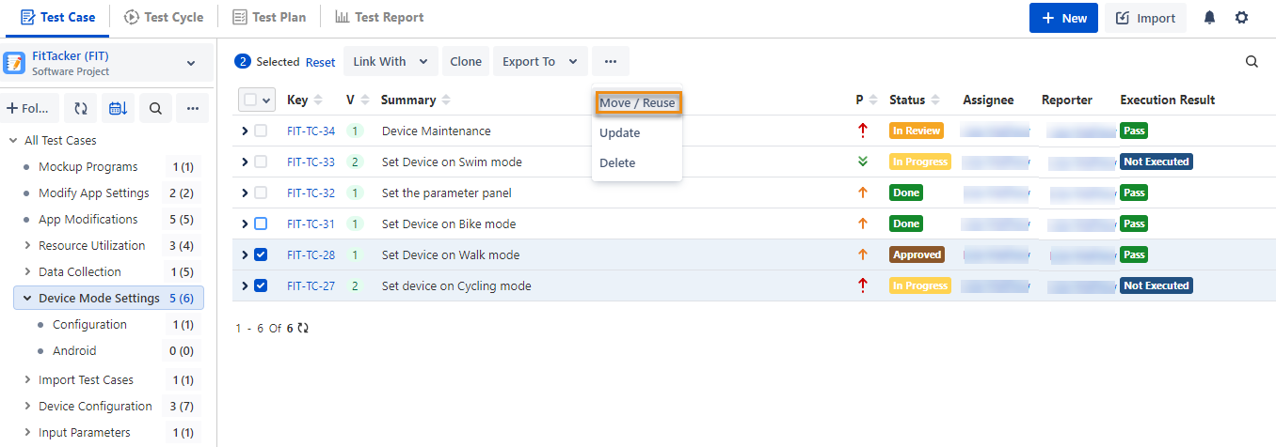Click the New button
Image resolution: width=1276 pixels, height=447 pixels.
coord(1063,18)
